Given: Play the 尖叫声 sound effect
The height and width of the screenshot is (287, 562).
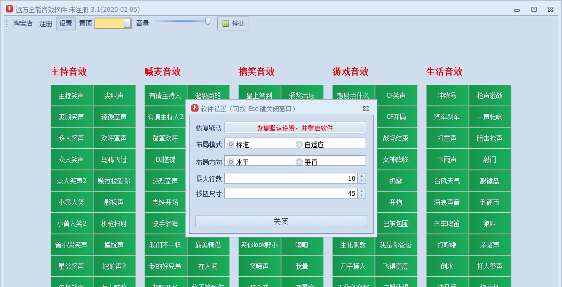Looking at the screenshot, I should point(114,95).
